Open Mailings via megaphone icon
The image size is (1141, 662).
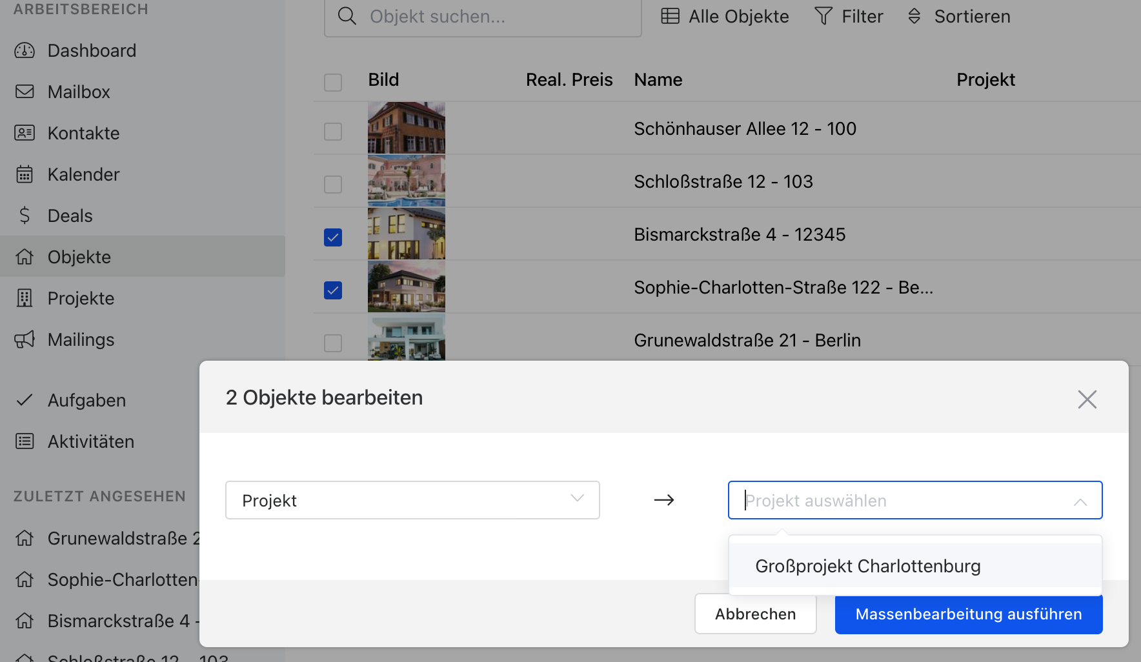[25, 339]
